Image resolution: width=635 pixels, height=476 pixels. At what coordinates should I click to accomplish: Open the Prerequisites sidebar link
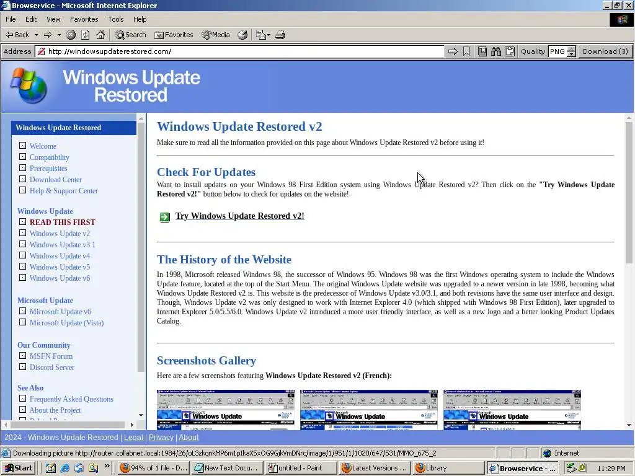(x=48, y=169)
